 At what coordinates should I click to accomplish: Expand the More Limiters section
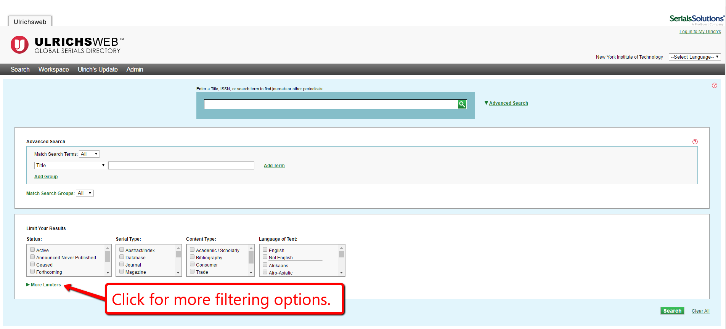46,285
